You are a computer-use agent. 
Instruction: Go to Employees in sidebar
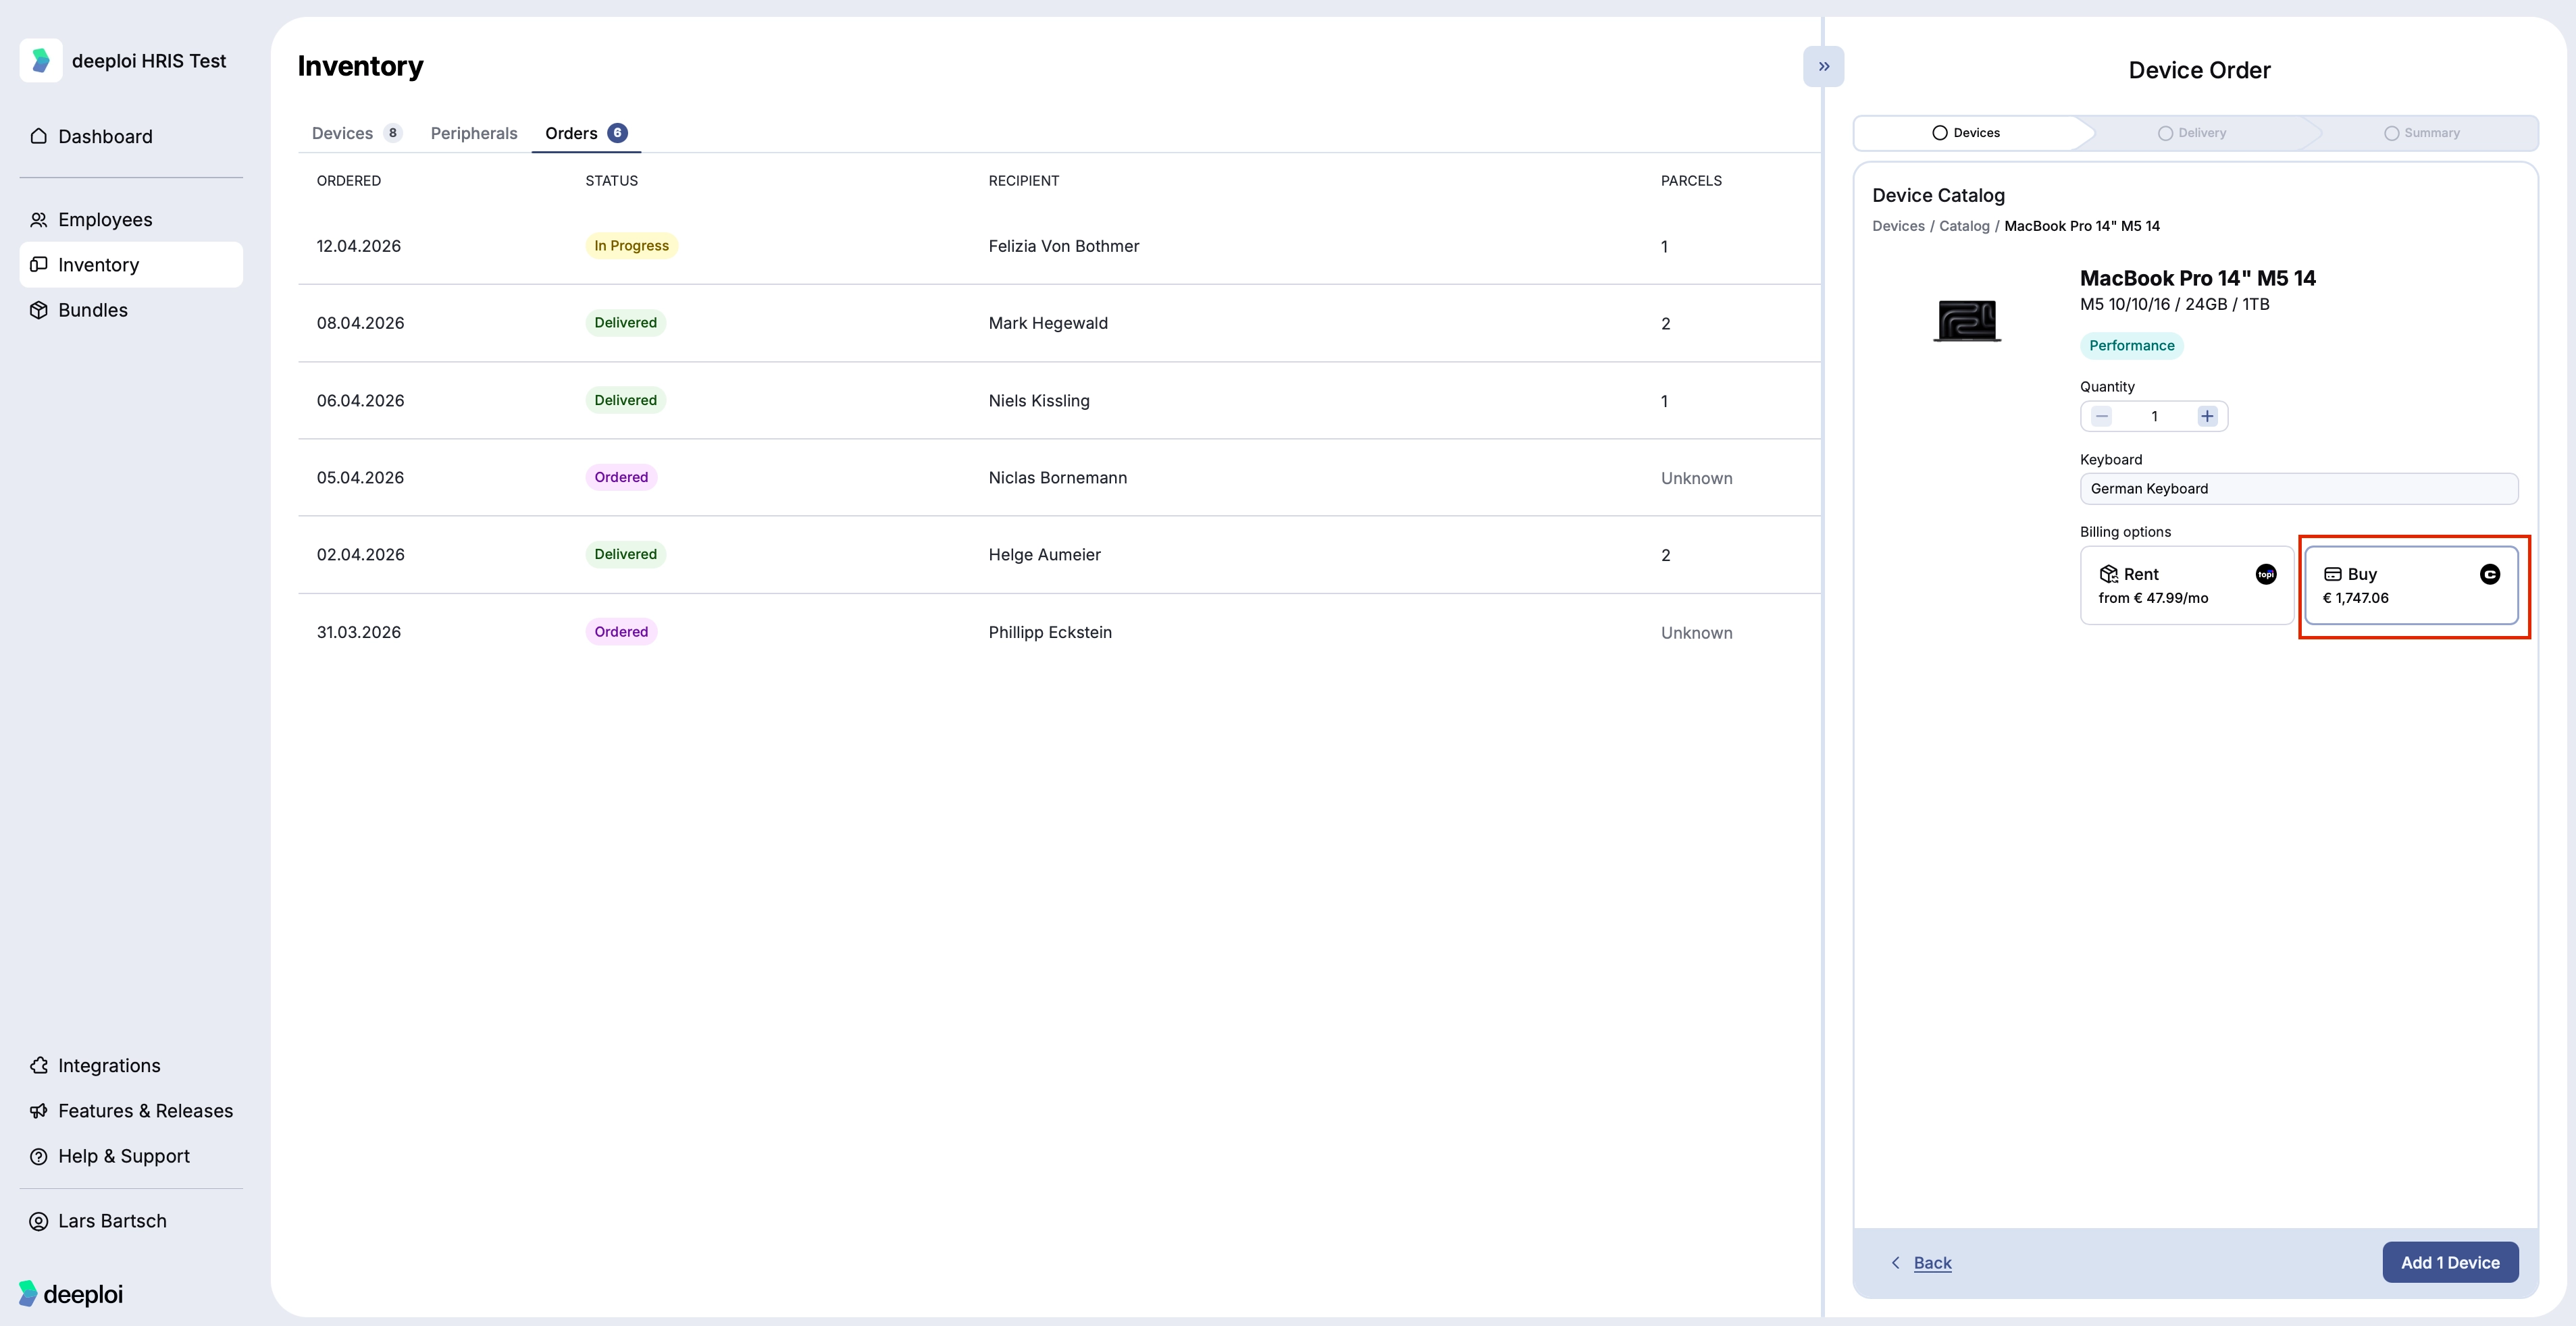131,219
